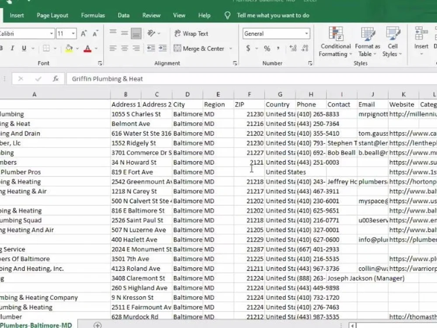Switch to the Data ribbon tab
The width and height of the screenshot is (437, 328).
click(123, 15)
